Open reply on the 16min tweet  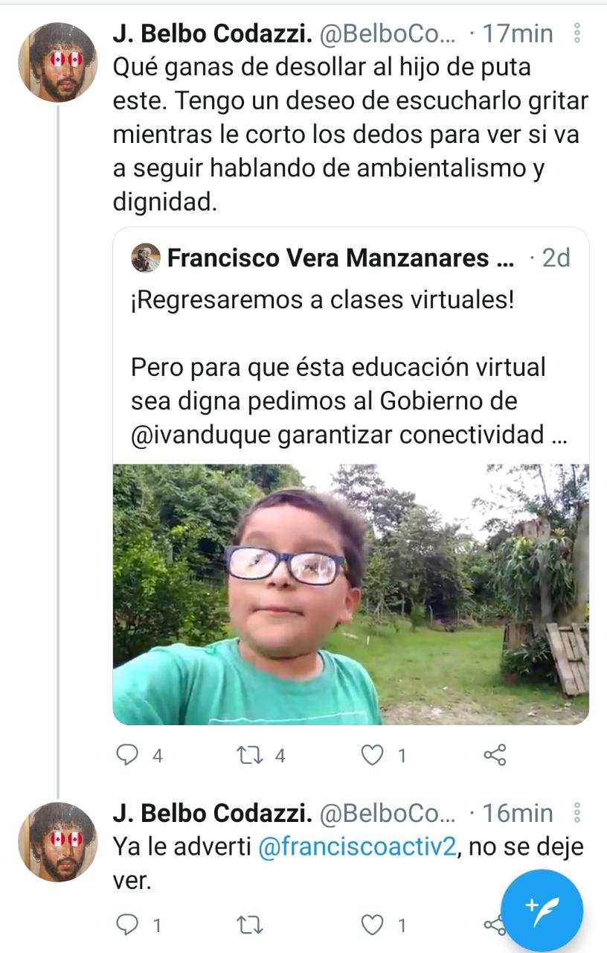pos(129,925)
